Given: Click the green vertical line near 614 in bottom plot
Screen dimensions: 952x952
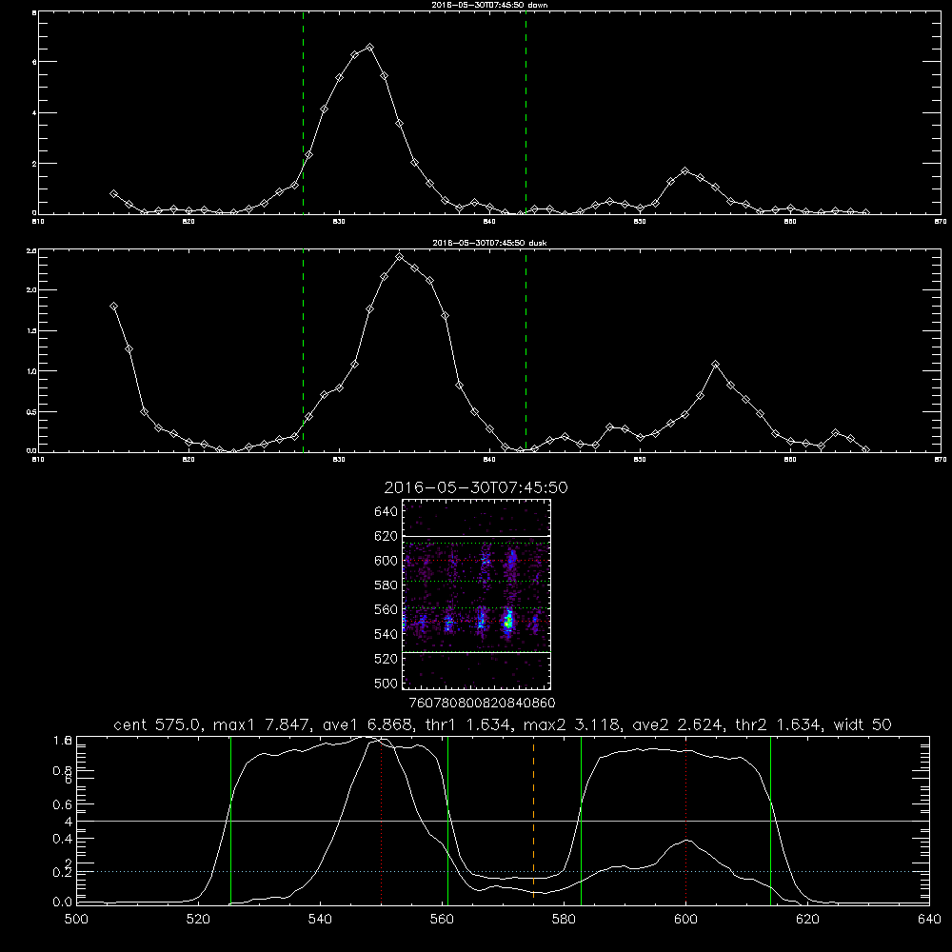Looking at the screenshot, I should click(x=770, y=820).
